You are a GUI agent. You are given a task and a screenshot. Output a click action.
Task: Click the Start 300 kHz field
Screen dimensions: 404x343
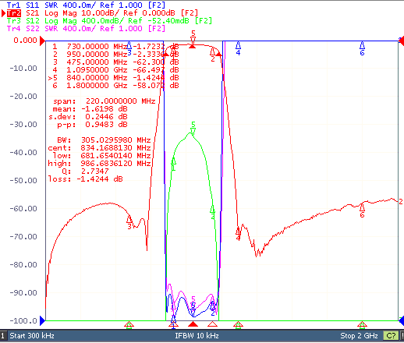(x=32, y=336)
